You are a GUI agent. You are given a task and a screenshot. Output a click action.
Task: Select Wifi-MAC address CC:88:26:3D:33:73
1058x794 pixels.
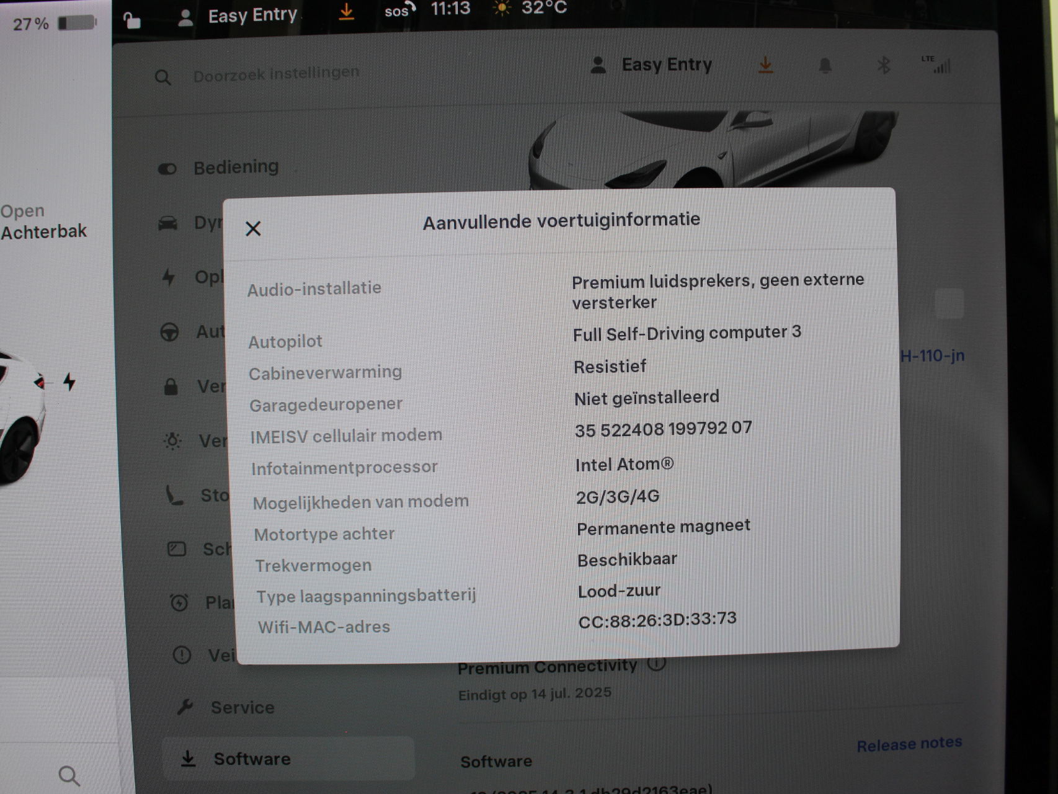[x=657, y=620]
